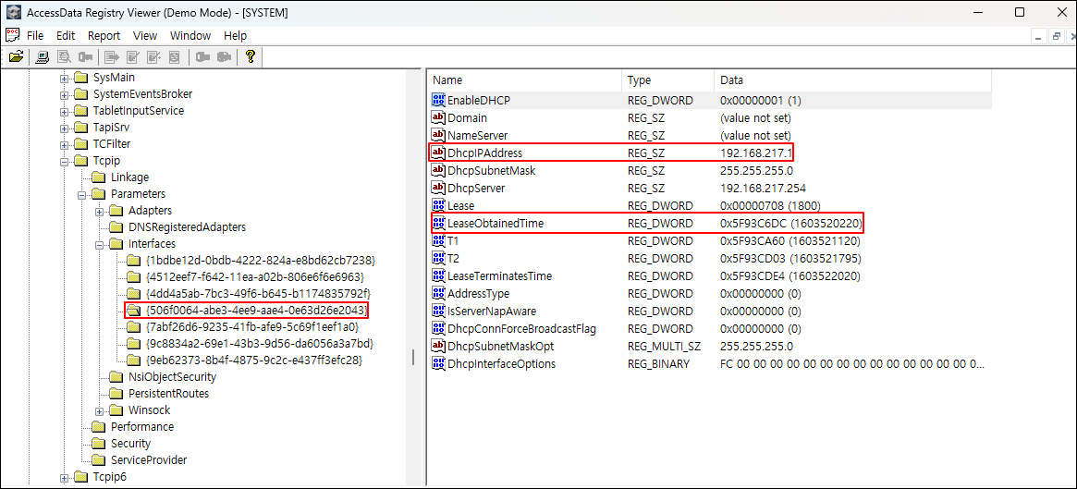Click the DOC document icon beside File menu

click(x=12, y=35)
